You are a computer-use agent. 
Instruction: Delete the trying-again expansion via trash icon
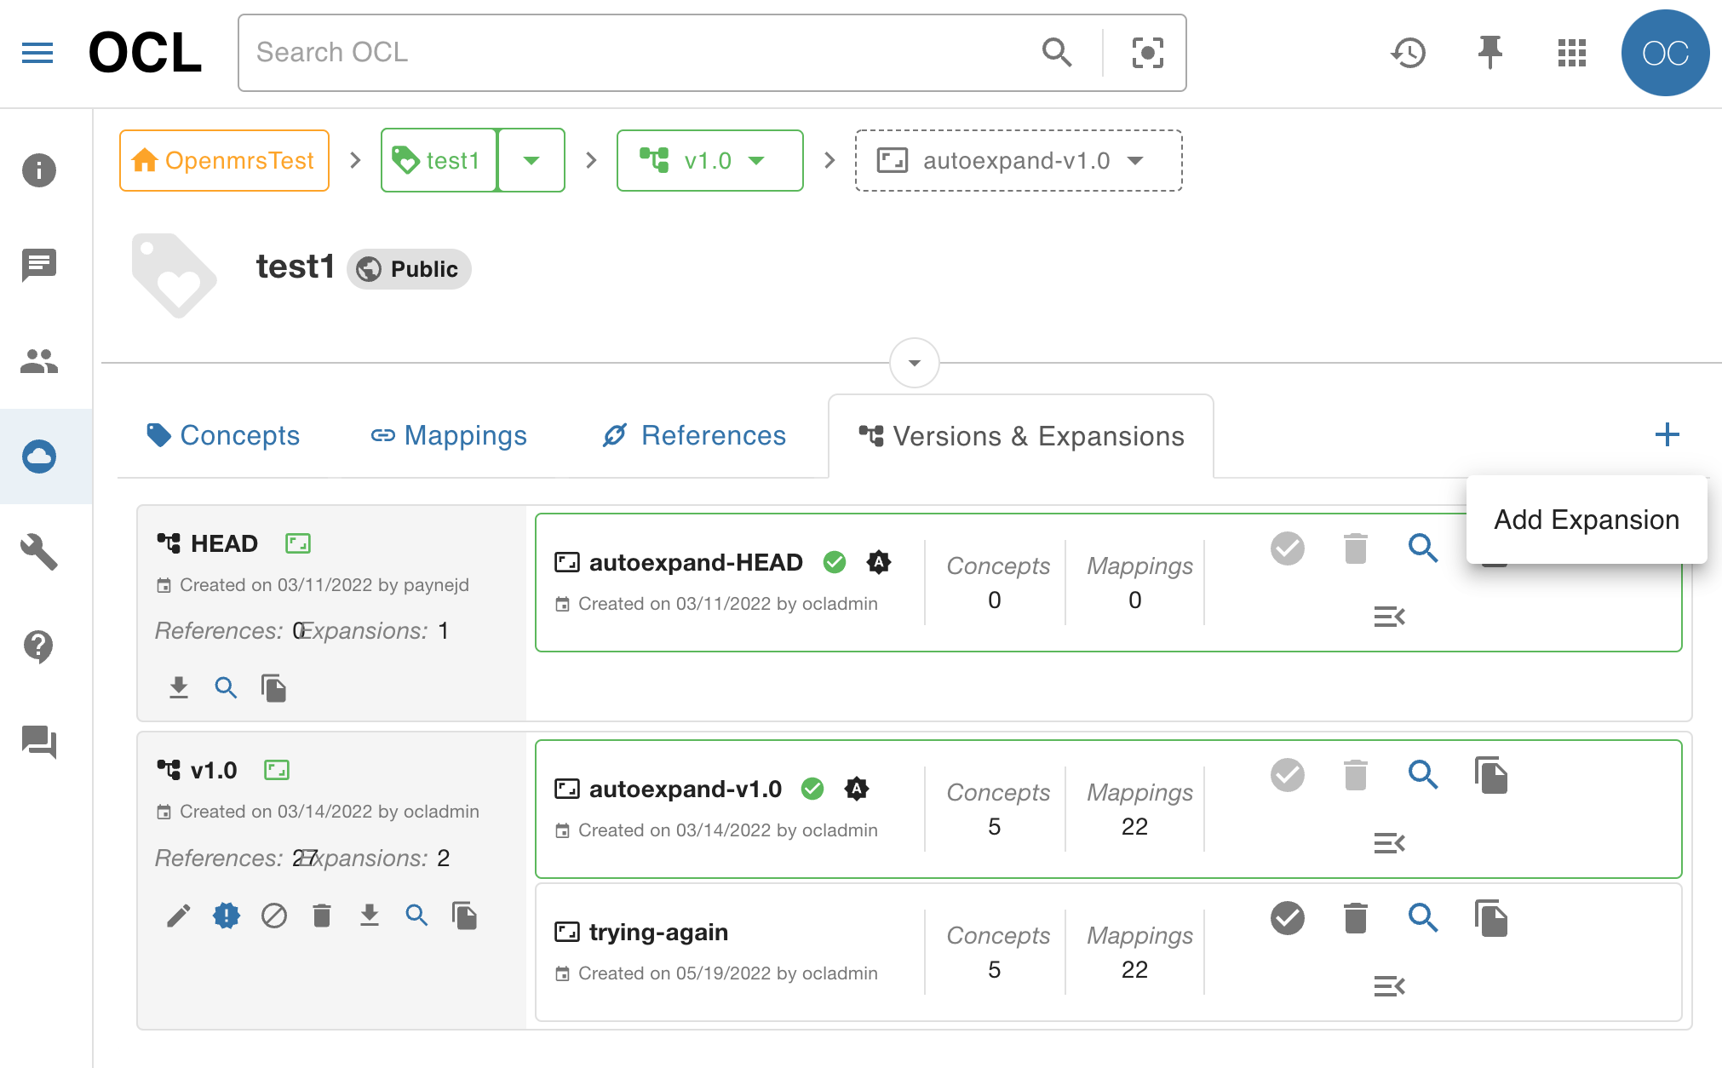1355,918
